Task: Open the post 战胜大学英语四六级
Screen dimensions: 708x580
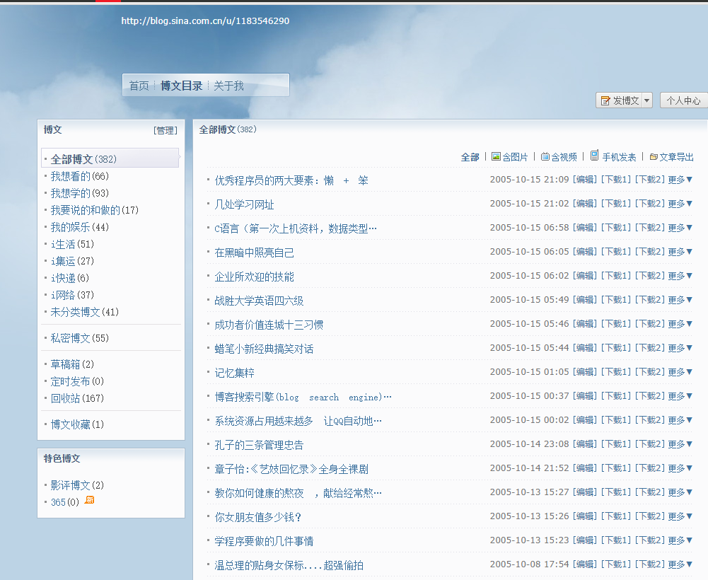Action: 259,301
